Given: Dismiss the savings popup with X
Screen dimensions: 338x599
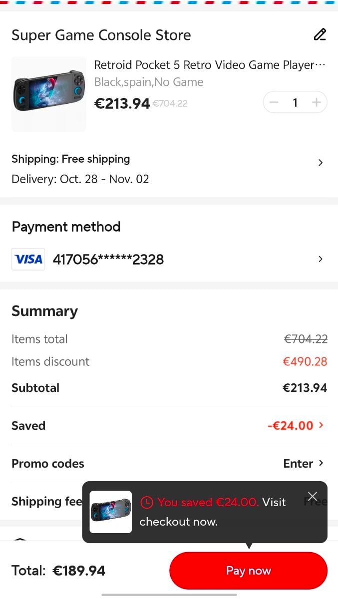Looking at the screenshot, I should 313,496.
